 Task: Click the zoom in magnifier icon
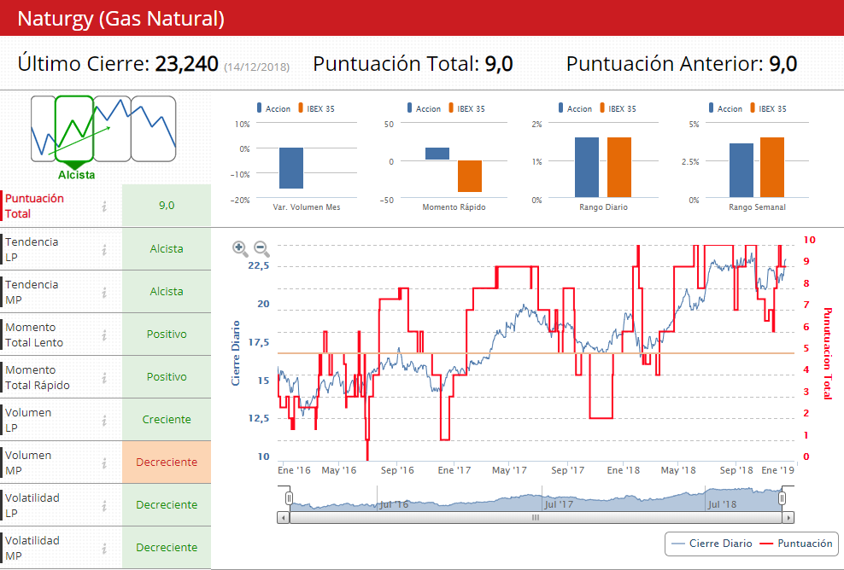click(240, 248)
